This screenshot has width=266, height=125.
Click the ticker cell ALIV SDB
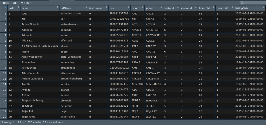[137, 84]
